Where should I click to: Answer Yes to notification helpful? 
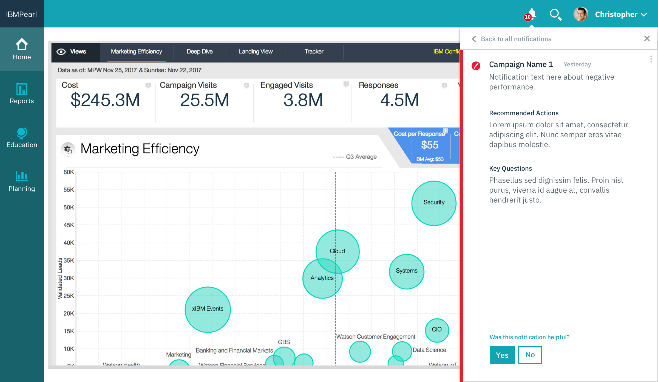pos(502,355)
